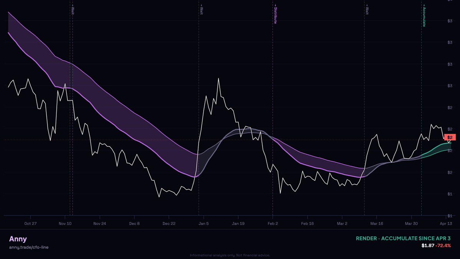Click the Jan 19 date axis label
The height and width of the screenshot is (259, 460).
238,223
